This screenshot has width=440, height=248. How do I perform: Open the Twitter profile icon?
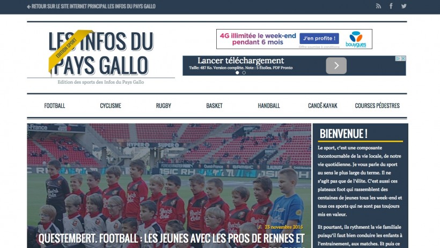click(404, 6)
